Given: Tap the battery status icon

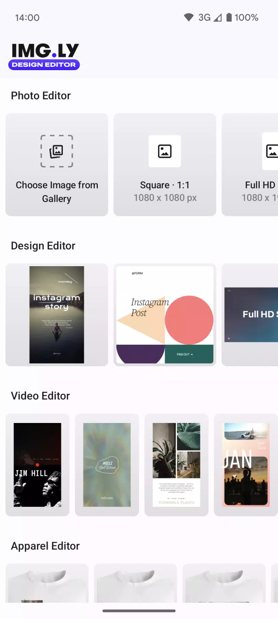Looking at the screenshot, I should (x=229, y=18).
